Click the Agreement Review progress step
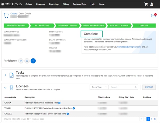 pyautogui.click(x=67, y=26)
